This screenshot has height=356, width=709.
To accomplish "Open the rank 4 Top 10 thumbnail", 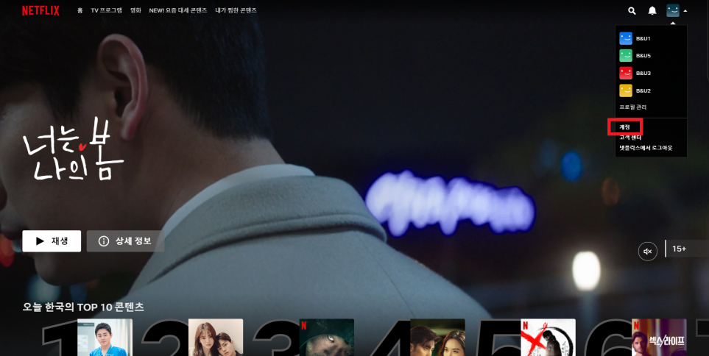I will (x=437, y=338).
